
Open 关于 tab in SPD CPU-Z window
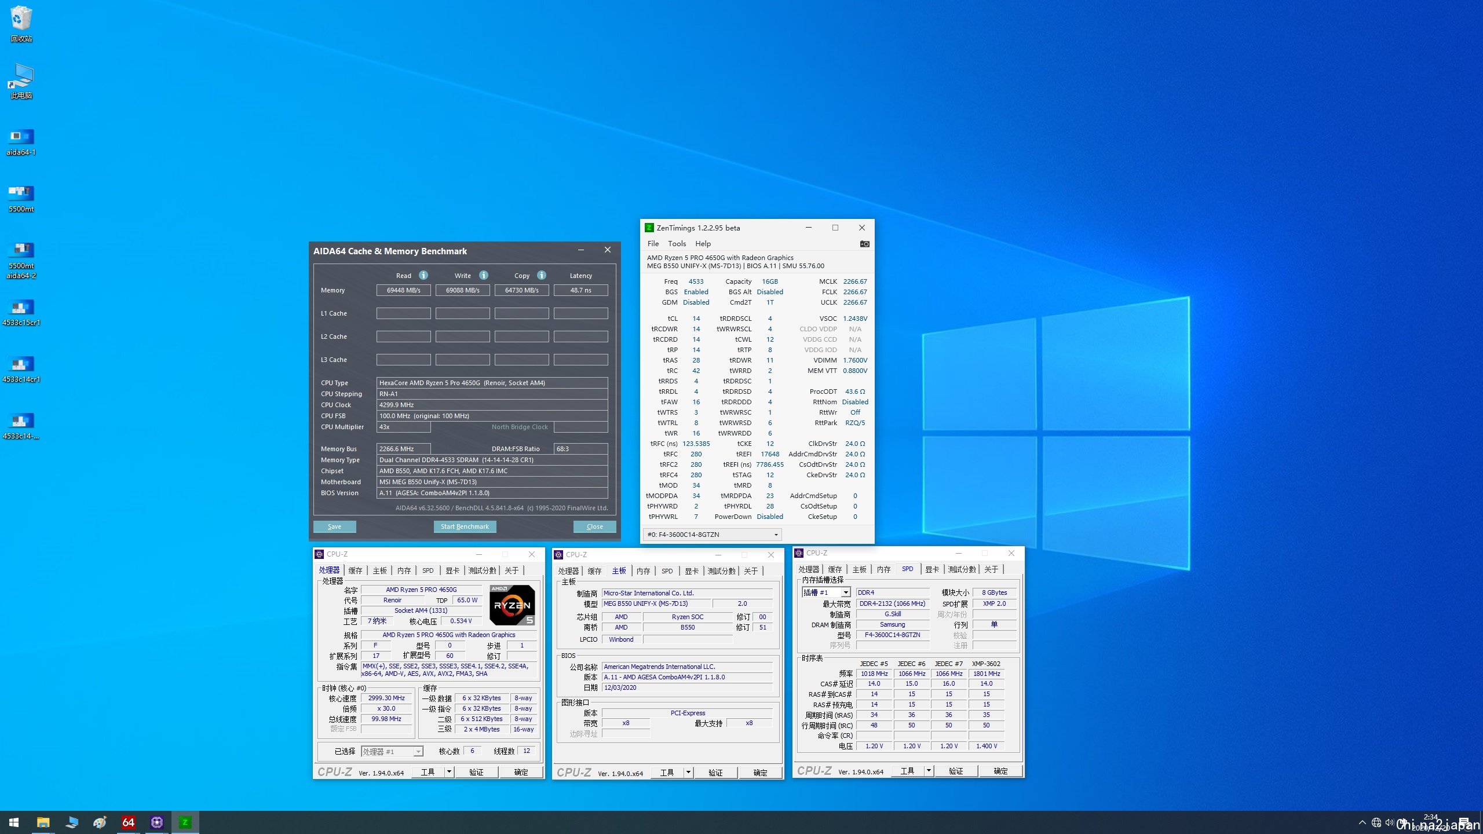coord(991,569)
